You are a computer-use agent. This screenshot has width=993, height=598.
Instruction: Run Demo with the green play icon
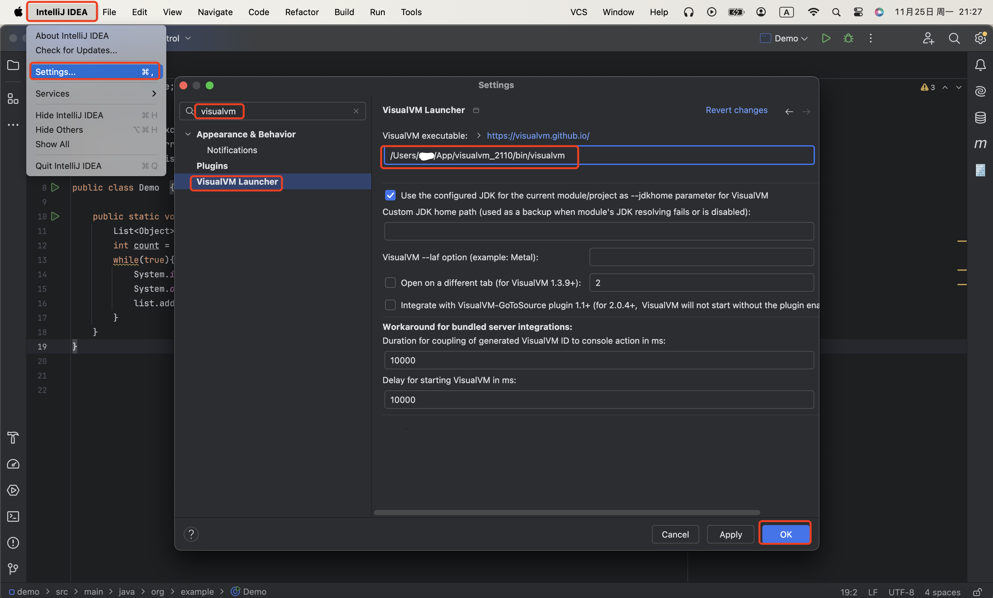click(826, 38)
